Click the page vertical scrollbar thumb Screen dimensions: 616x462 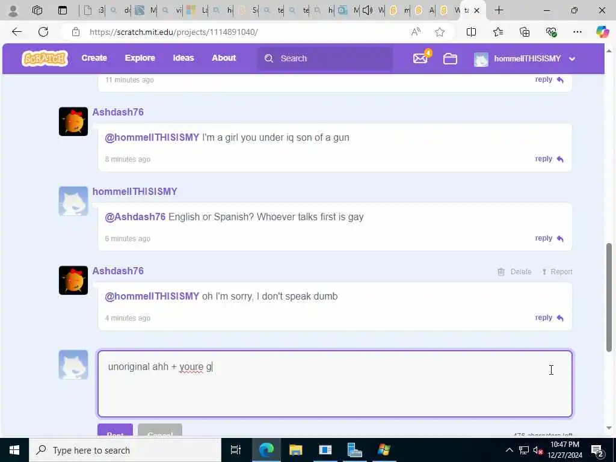[609, 297]
